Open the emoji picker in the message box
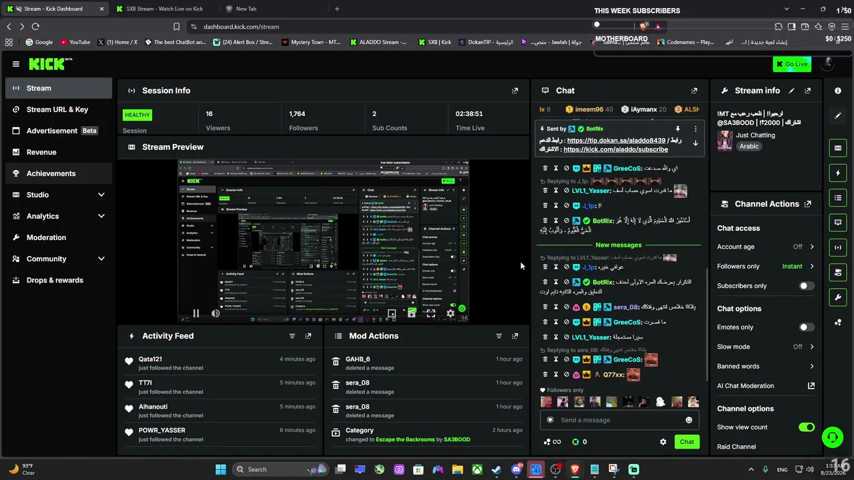The height and width of the screenshot is (480, 854). [689, 420]
